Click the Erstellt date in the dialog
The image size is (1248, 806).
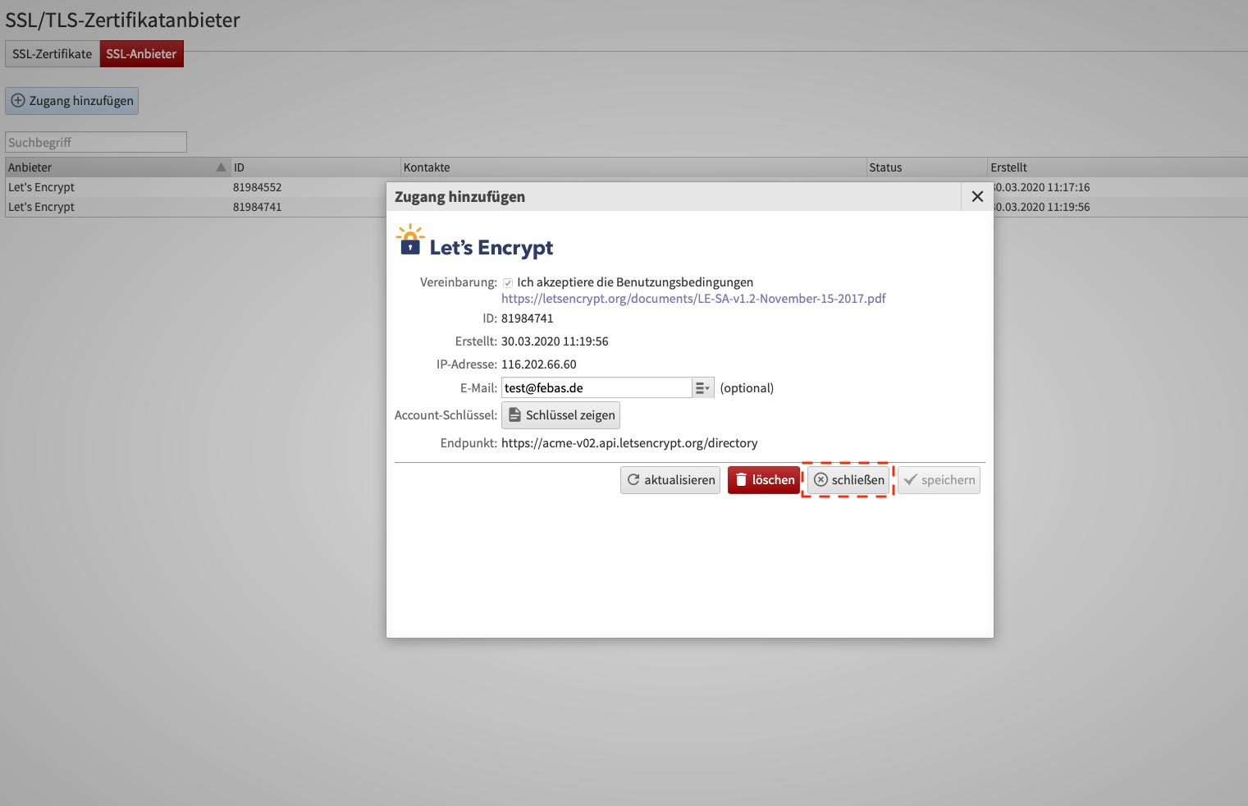coord(555,341)
